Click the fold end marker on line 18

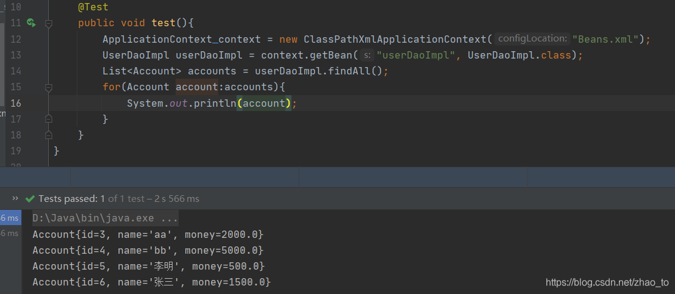49,135
